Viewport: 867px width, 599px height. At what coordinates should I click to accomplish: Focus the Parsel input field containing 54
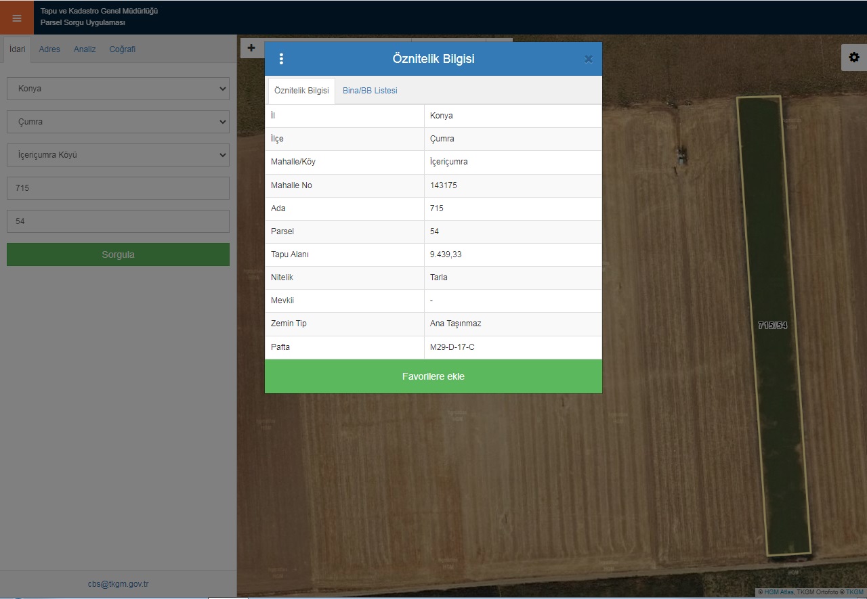[x=118, y=221]
